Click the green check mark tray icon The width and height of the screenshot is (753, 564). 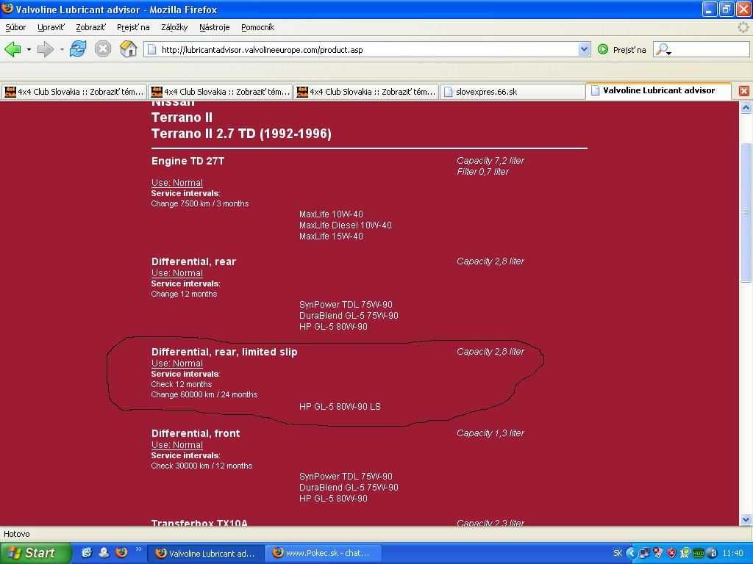point(685,553)
